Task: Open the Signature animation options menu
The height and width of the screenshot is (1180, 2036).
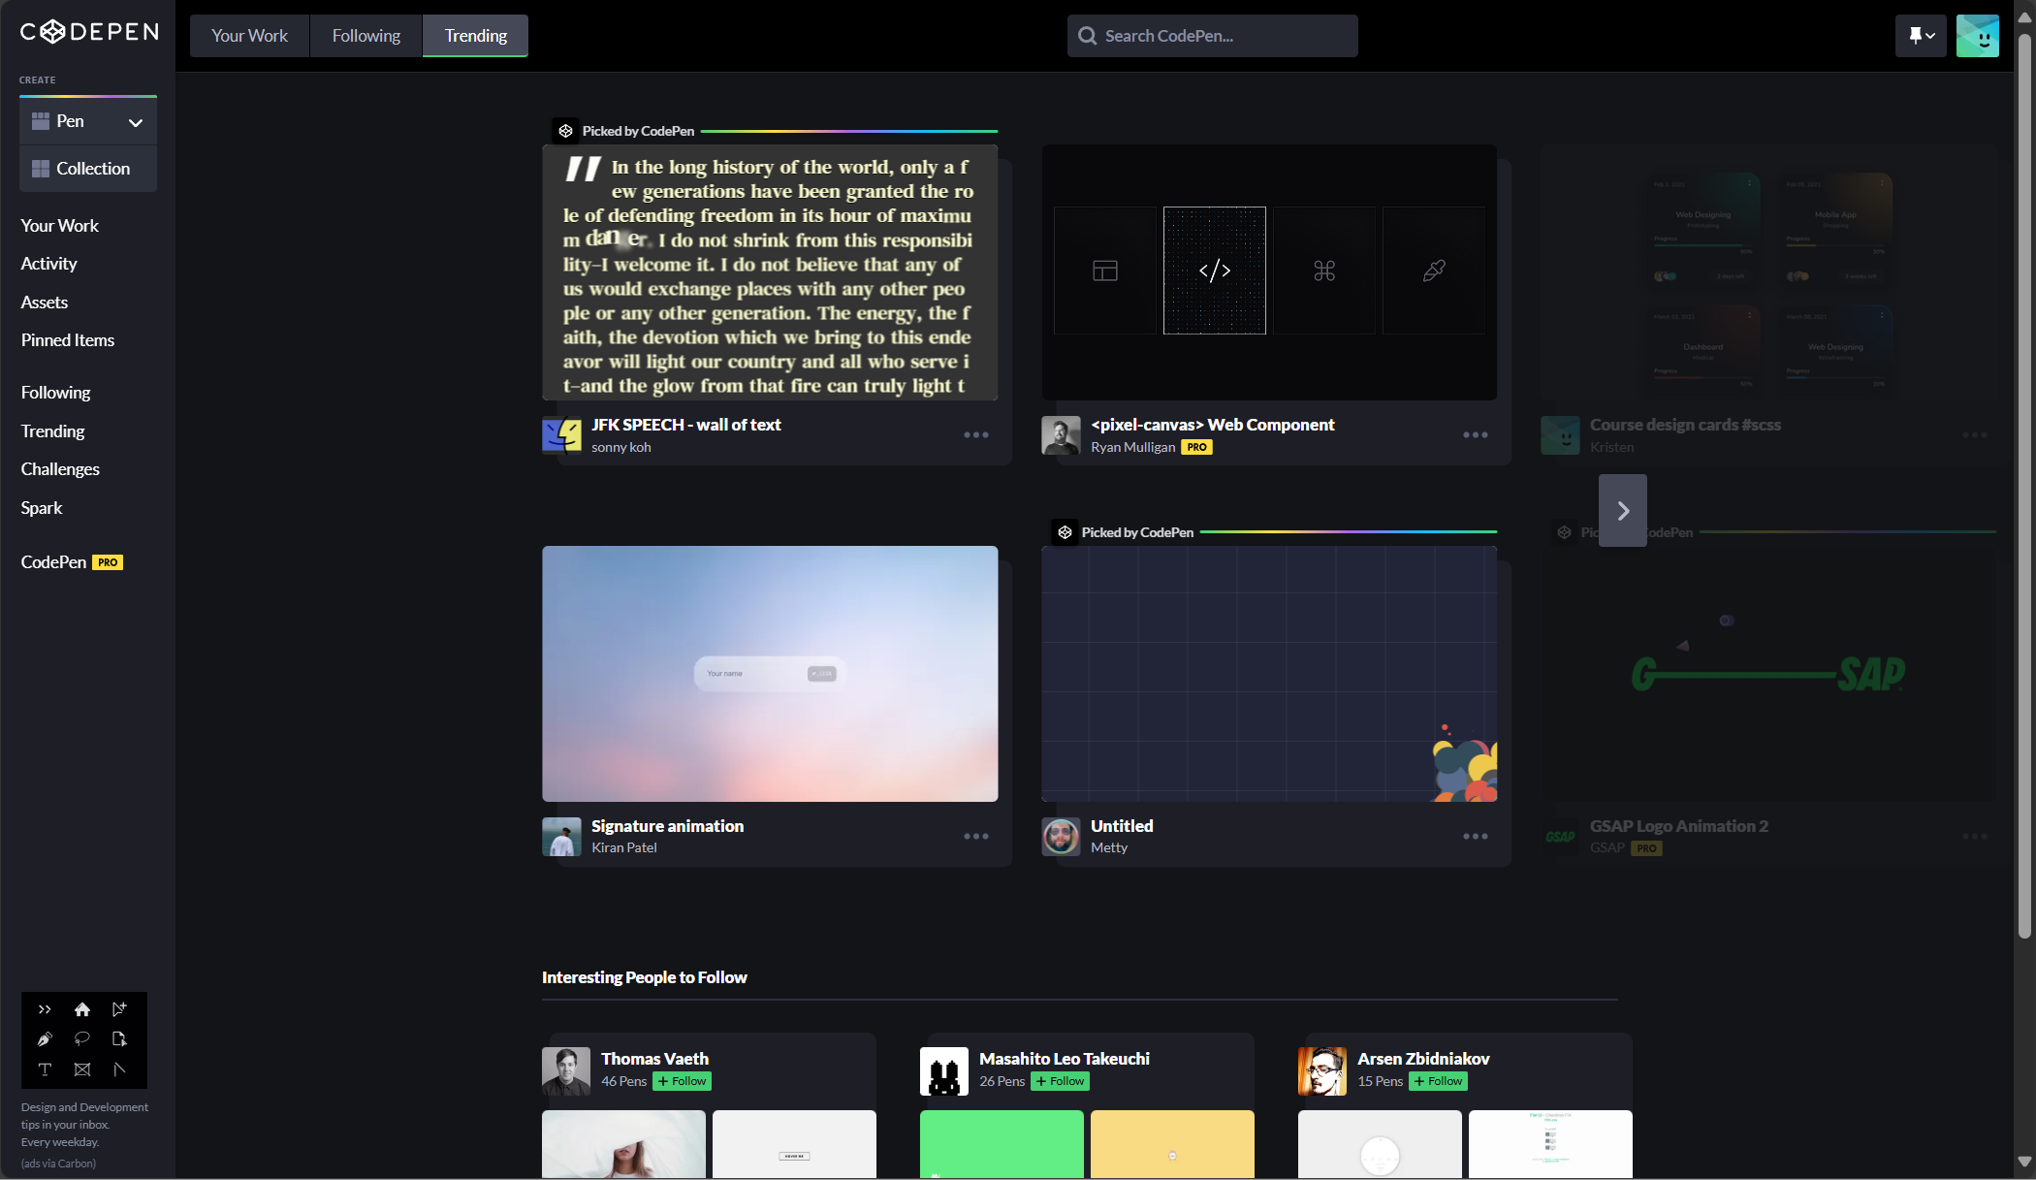Action: [x=975, y=837]
